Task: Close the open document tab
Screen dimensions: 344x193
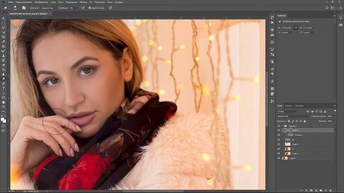Action: [x=50, y=14]
